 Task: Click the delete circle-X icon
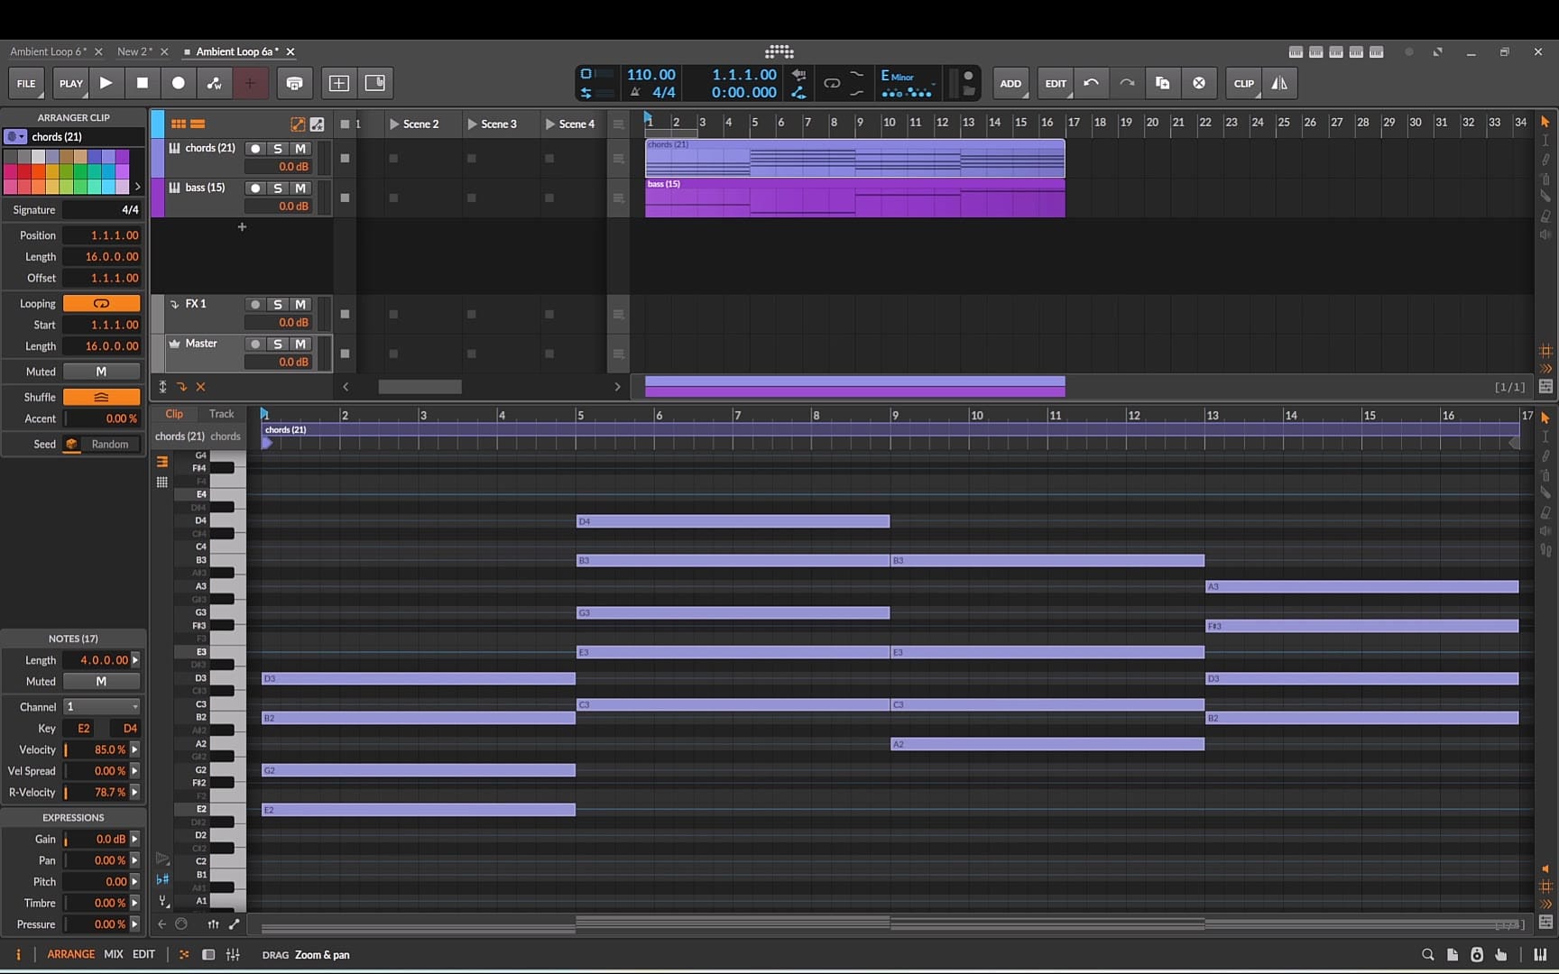(1199, 83)
